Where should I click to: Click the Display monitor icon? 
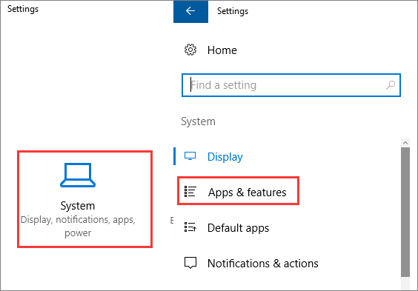pyautogui.click(x=190, y=156)
